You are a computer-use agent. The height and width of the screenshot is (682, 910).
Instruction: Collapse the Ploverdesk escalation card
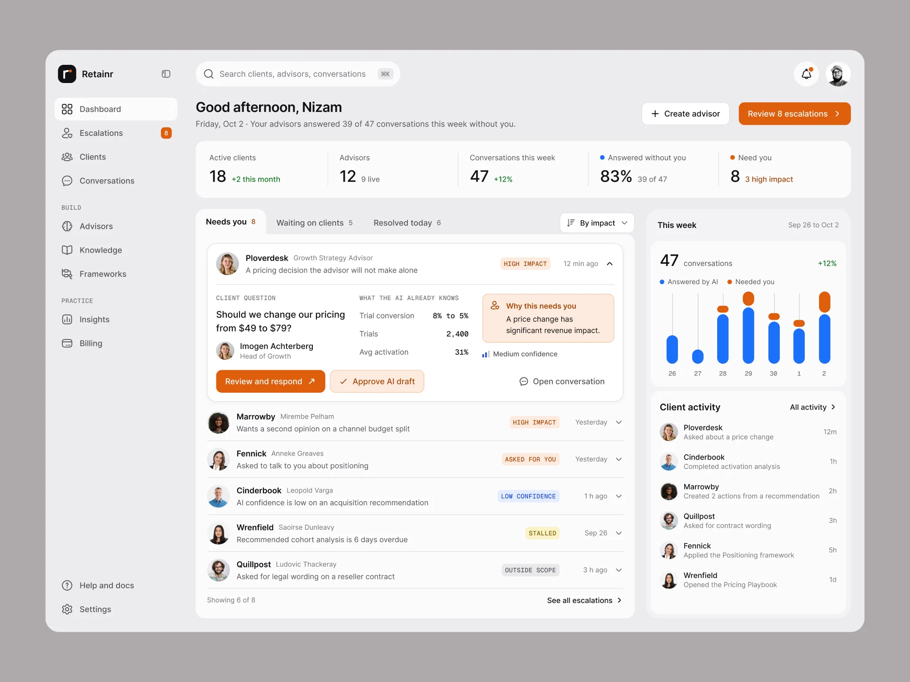(x=610, y=264)
